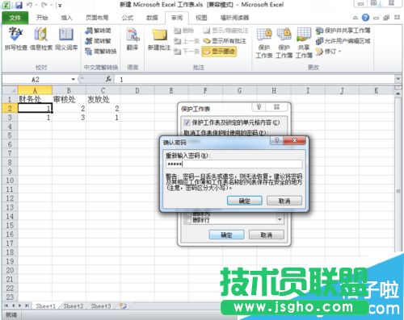Toggle Show Ink (显示墨迹) button
The image size is (404, 320).
(x=219, y=51)
